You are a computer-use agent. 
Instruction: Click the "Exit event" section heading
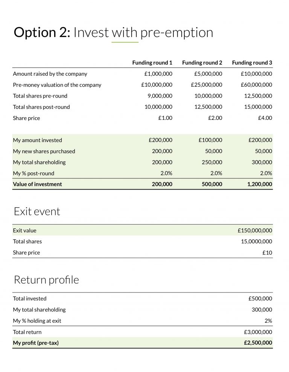click(x=37, y=211)
